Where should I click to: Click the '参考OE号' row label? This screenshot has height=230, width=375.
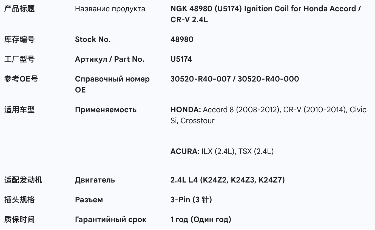pyautogui.click(x=21, y=79)
